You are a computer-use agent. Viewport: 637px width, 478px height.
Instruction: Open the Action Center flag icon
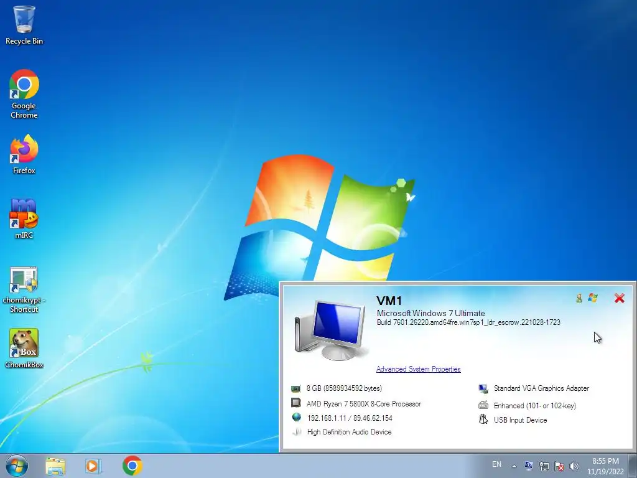tap(559, 466)
